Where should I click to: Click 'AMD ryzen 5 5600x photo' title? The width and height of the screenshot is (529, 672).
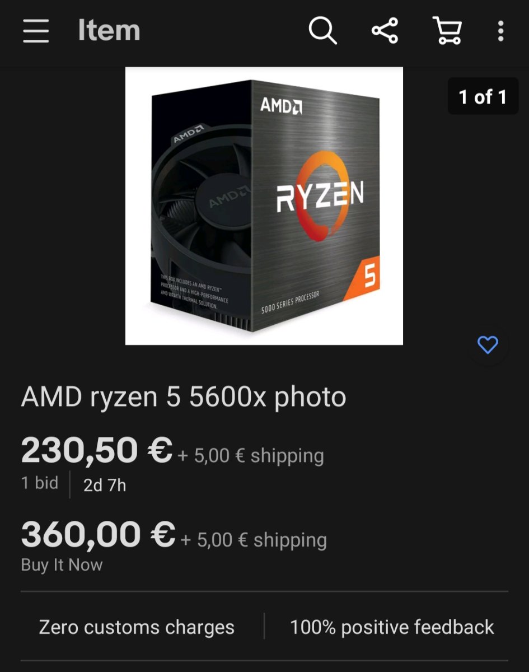click(184, 397)
